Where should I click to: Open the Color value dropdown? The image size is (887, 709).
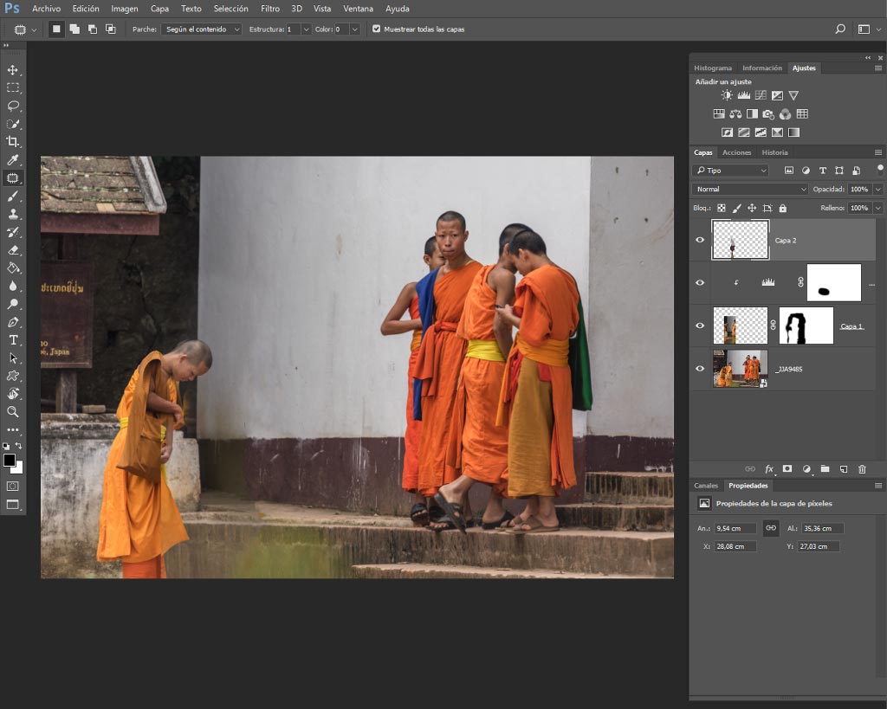click(354, 29)
